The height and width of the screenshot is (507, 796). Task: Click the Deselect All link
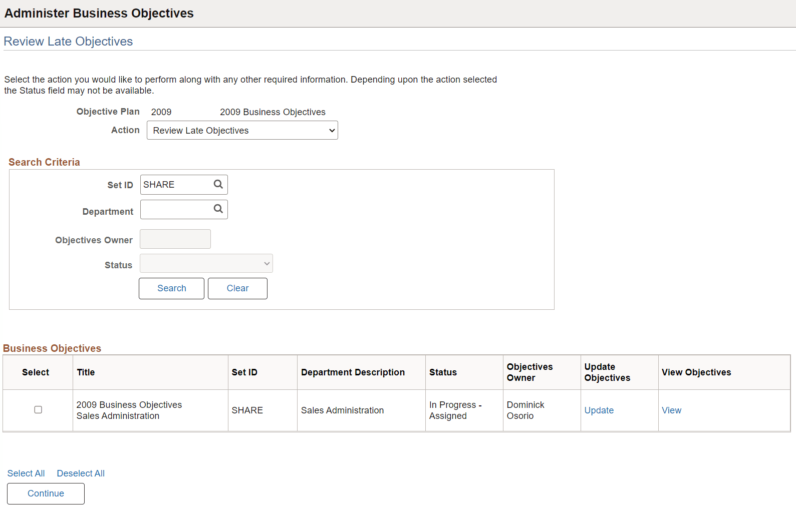pos(81,473)
